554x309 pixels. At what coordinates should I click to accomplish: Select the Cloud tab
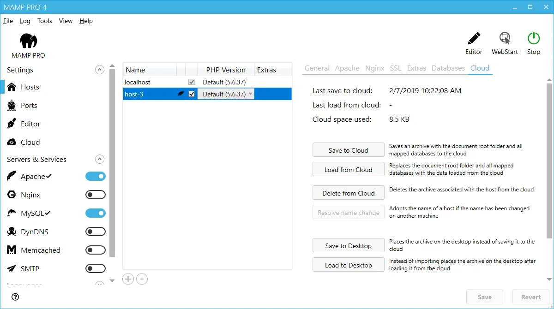pos(480,68)
